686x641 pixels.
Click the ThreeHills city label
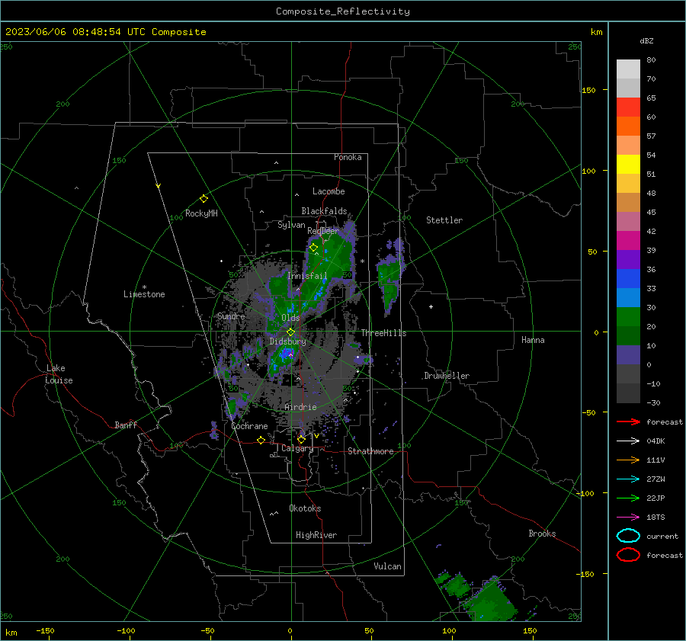click(x=383, y=333)
